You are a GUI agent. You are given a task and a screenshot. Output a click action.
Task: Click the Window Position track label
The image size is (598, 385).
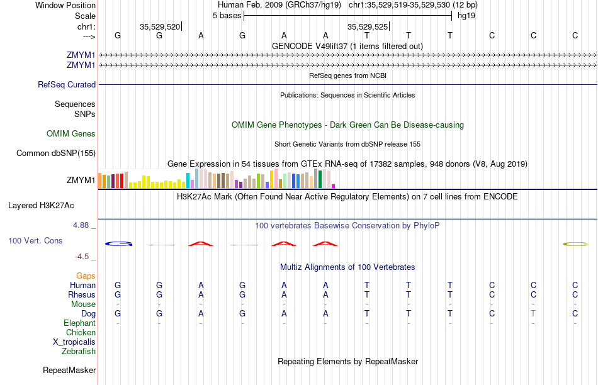point(65,5)
